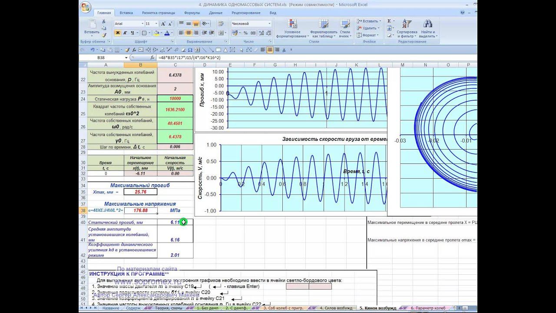Switch to the Вставка ribbon tab
The image size is (556, 313).
(x=126, y=13)
